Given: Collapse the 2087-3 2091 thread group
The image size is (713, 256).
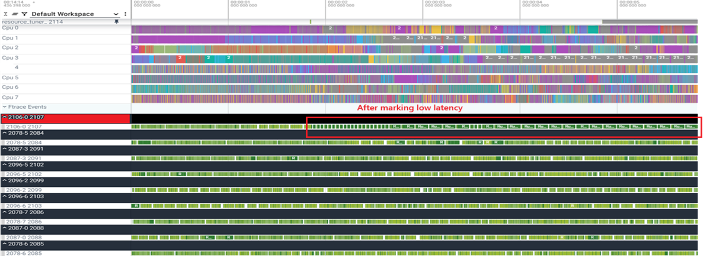Looking at the screenshot, I should [4, 150].
